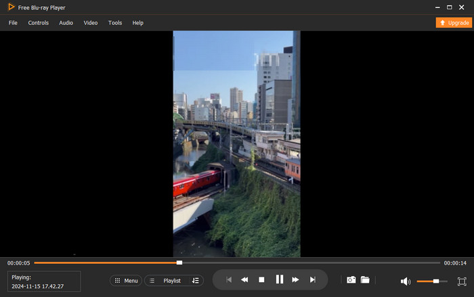Open the disc Menu button
474x297 pixels.
(x=126, y=280)
